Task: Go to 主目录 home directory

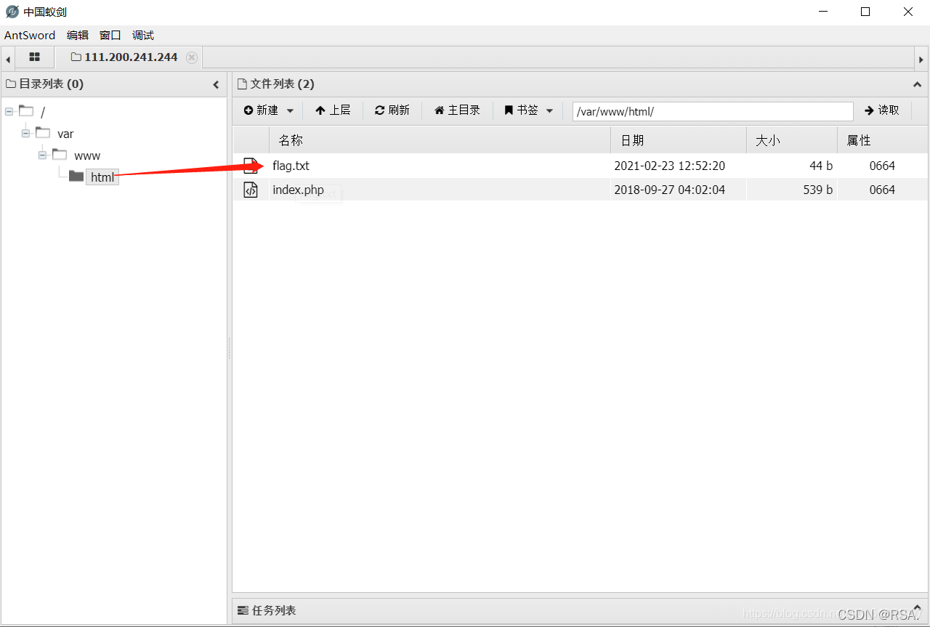Action: coord(457,110)
